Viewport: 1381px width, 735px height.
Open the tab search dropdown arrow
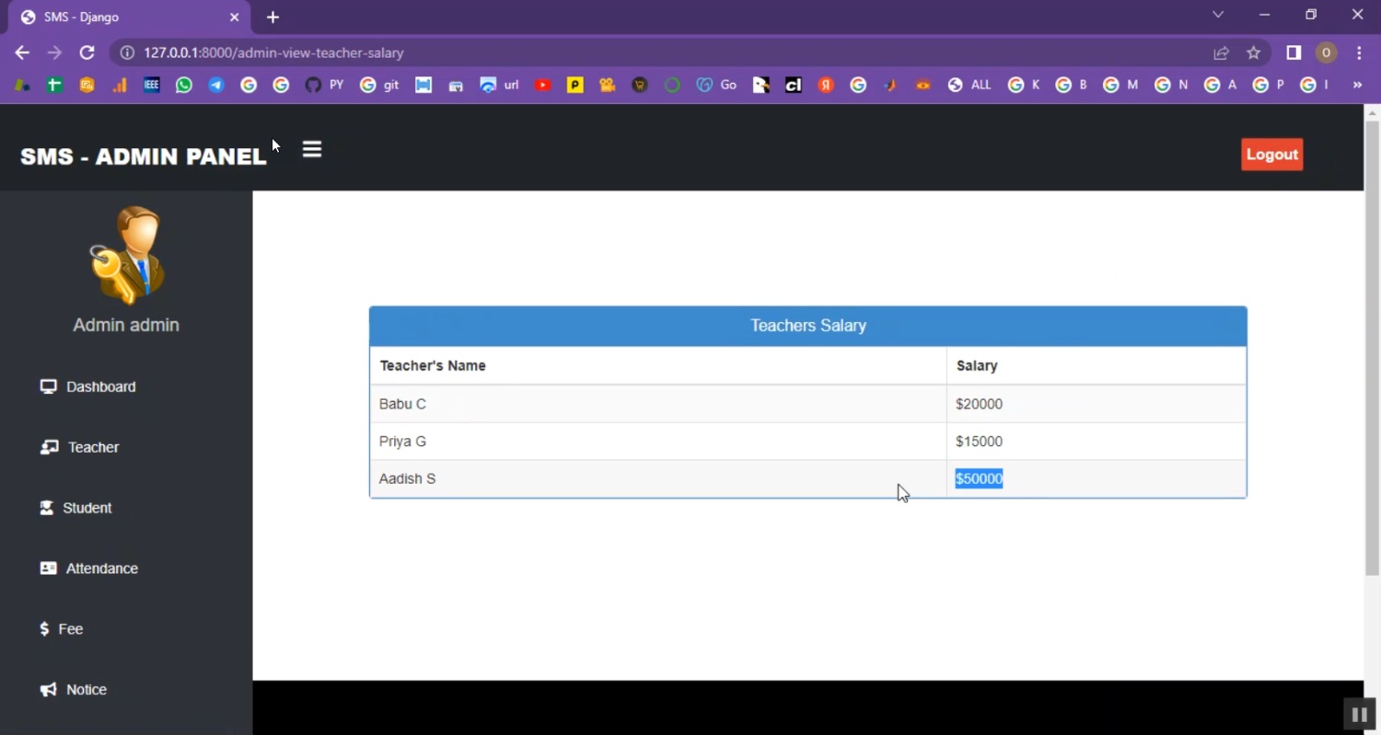pyautogui.click(x=1218, y=15)
